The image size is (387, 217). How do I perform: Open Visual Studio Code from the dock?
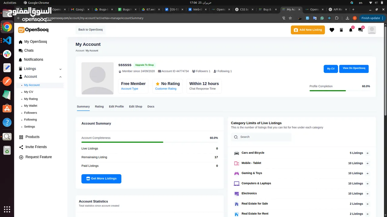pyautogui.click(x=7, y=40)
